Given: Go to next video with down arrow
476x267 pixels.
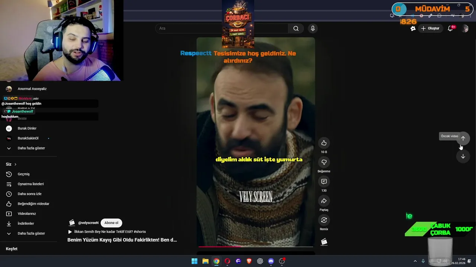Looking at the screenshot, I should [x=463, y=156].
